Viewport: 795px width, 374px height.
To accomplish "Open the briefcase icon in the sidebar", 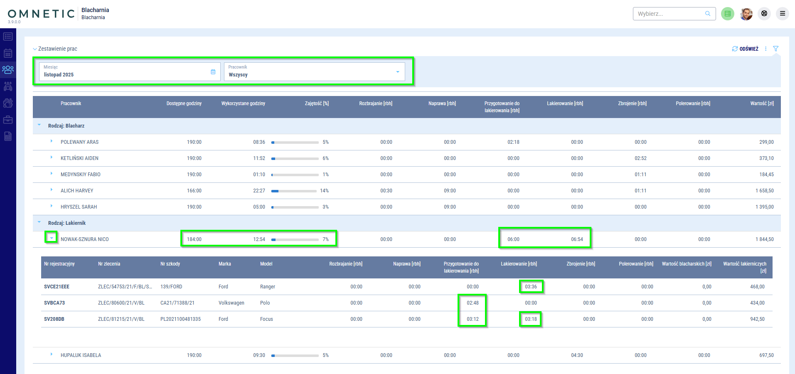I will (x=8, y=120).
